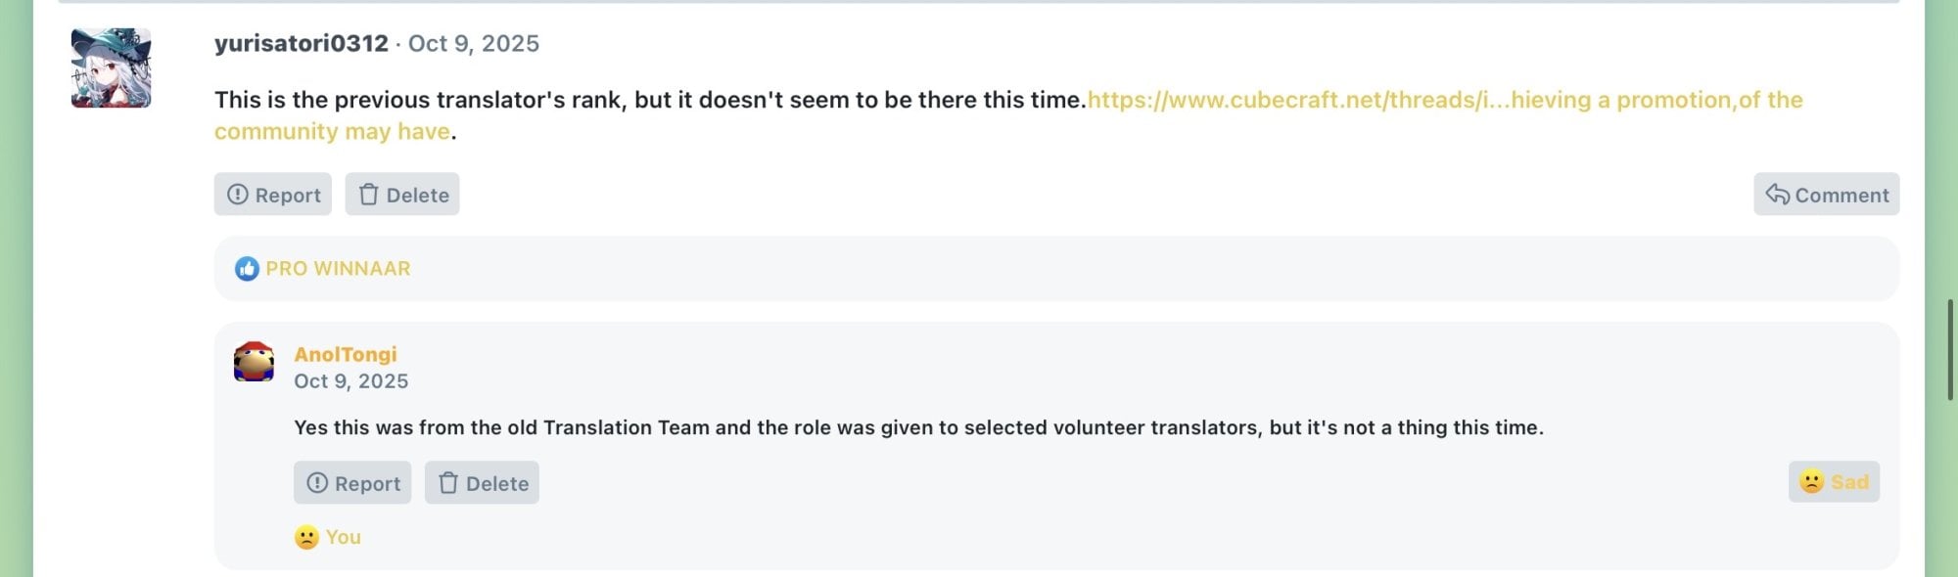This screenshot has width=1958, height=577.
Task: Open PRO WINNAAR reactions link
Action: (x=338, y=268)
